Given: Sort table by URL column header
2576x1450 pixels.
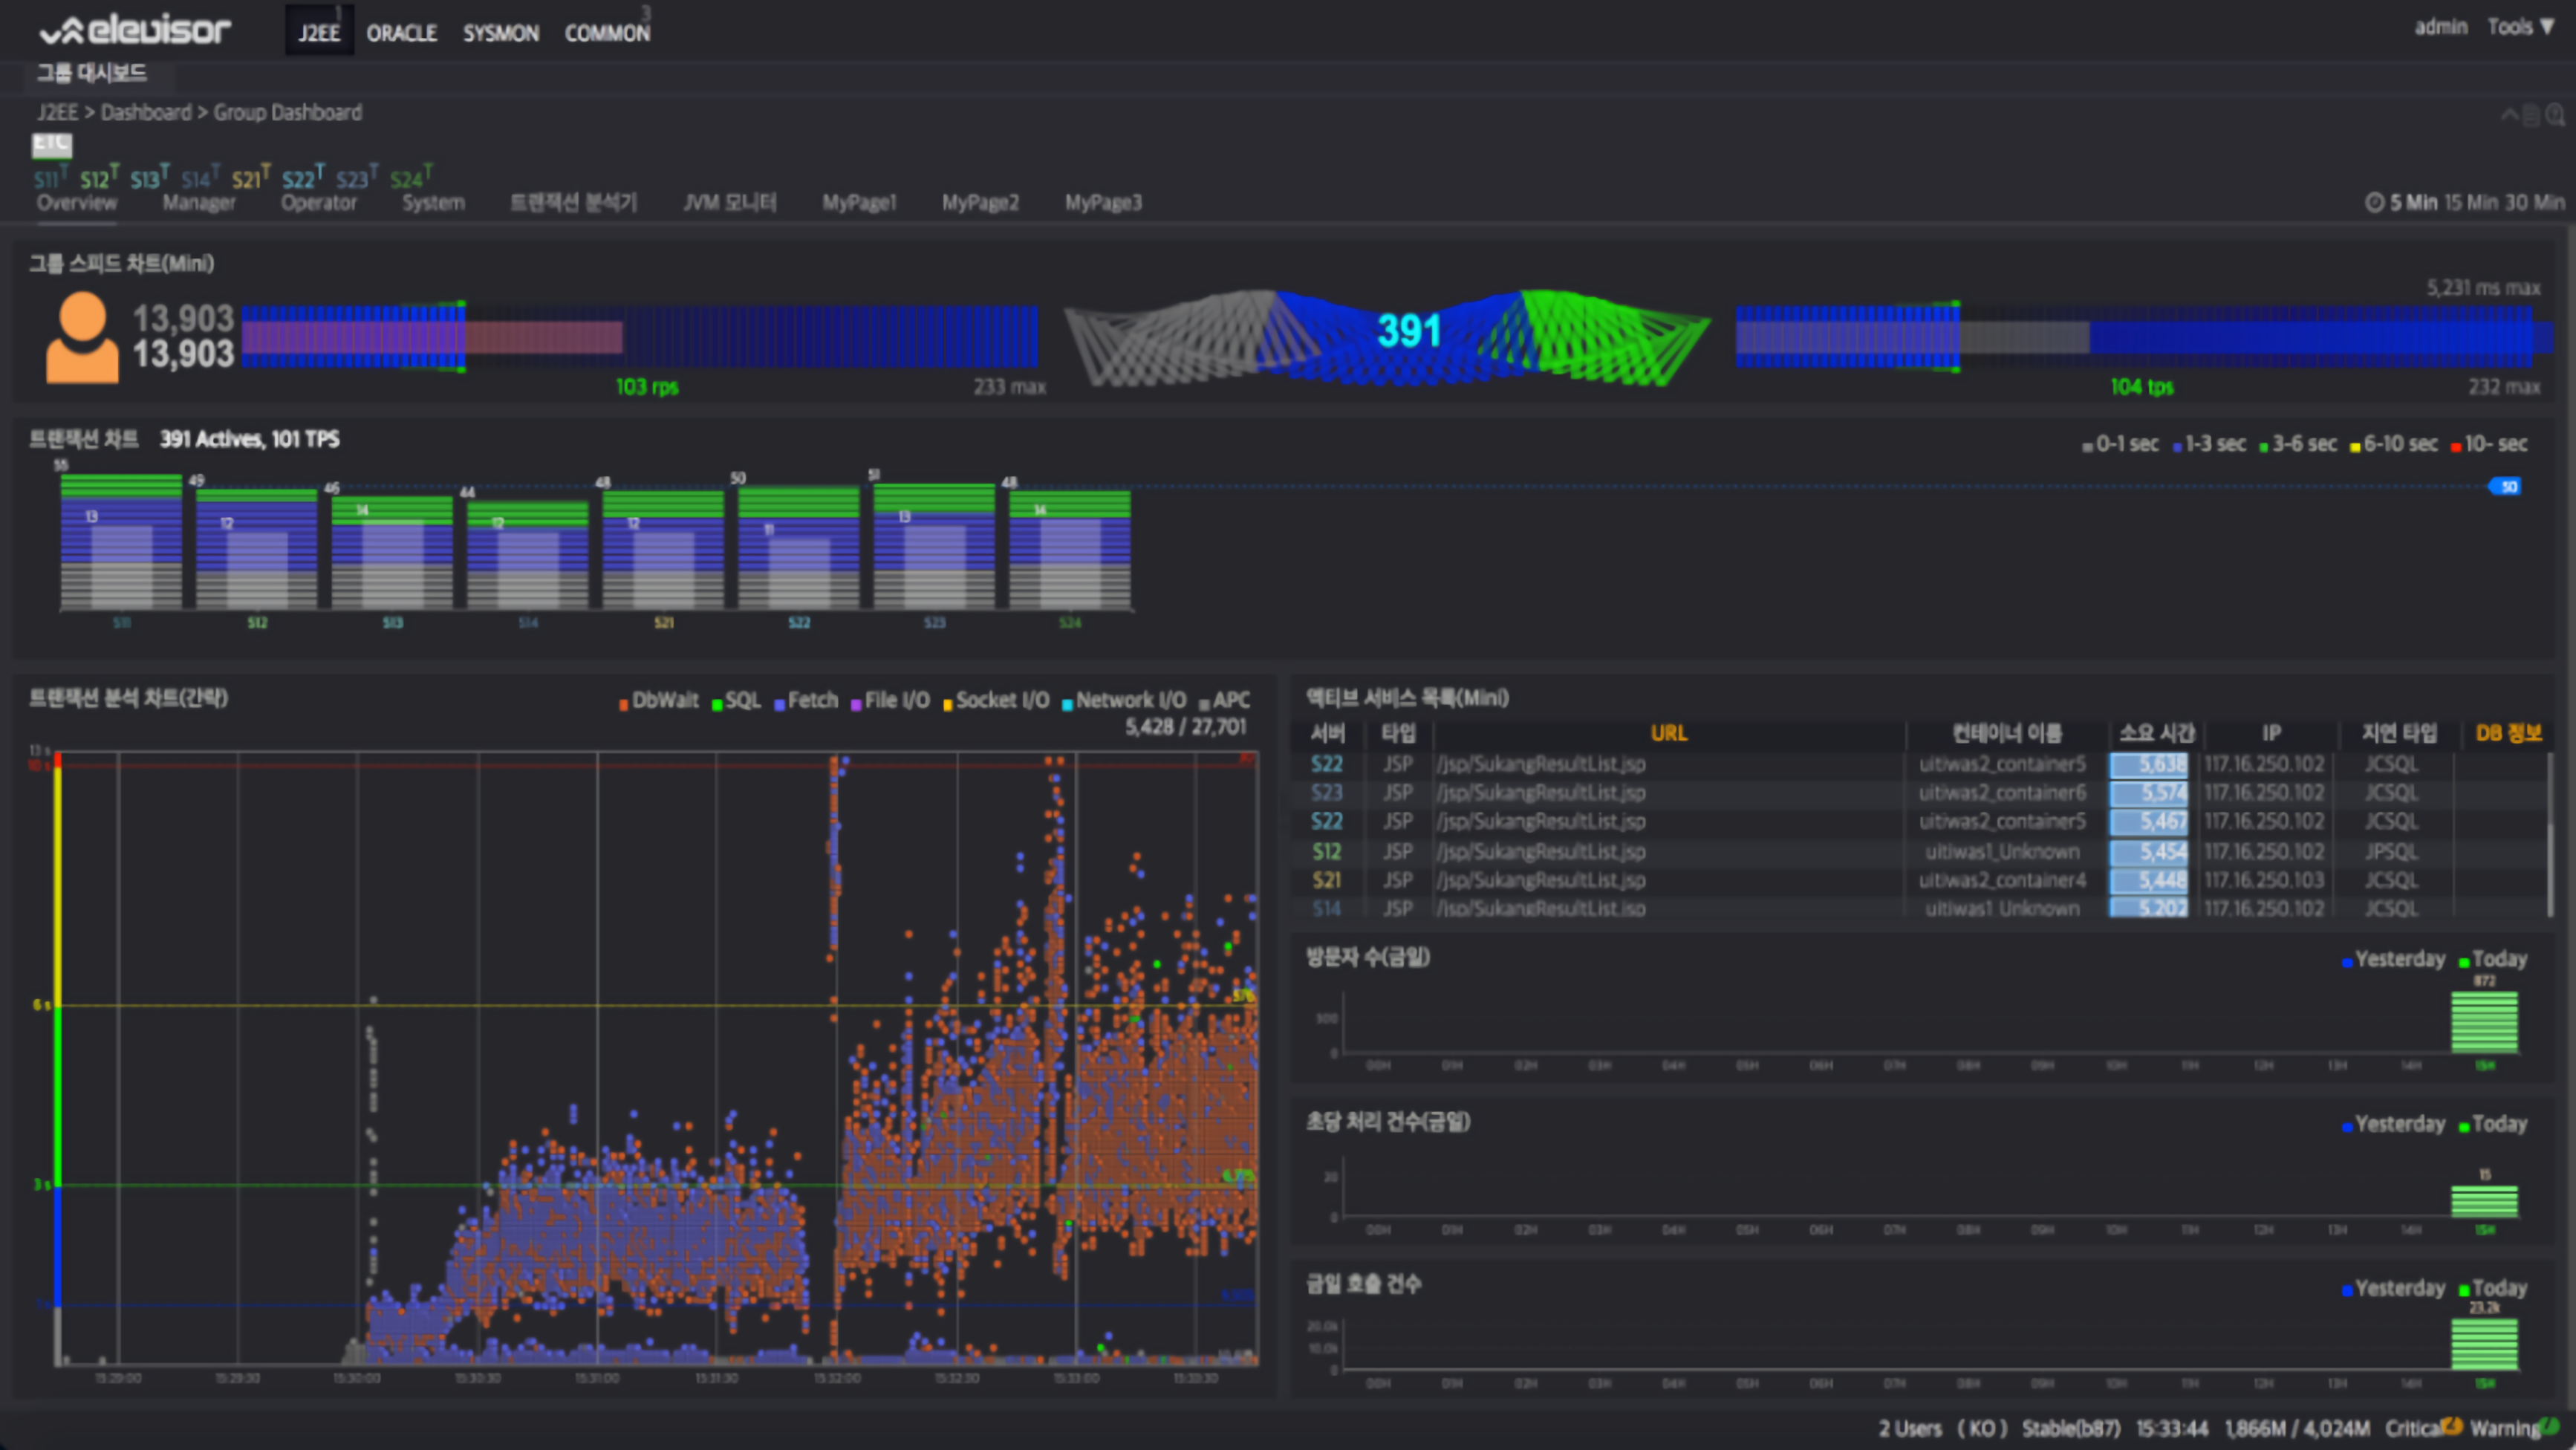Looking at the screenshot, I should click(1668, 733).
